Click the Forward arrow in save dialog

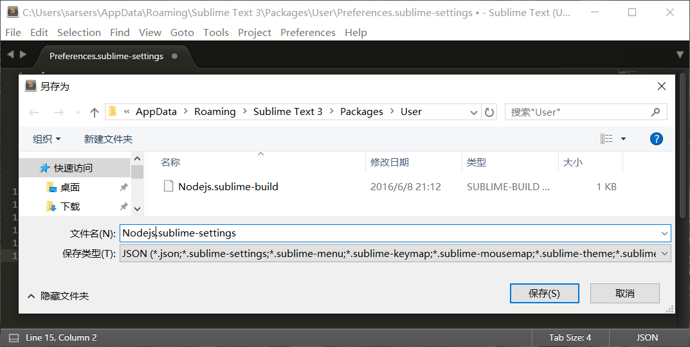58,112
